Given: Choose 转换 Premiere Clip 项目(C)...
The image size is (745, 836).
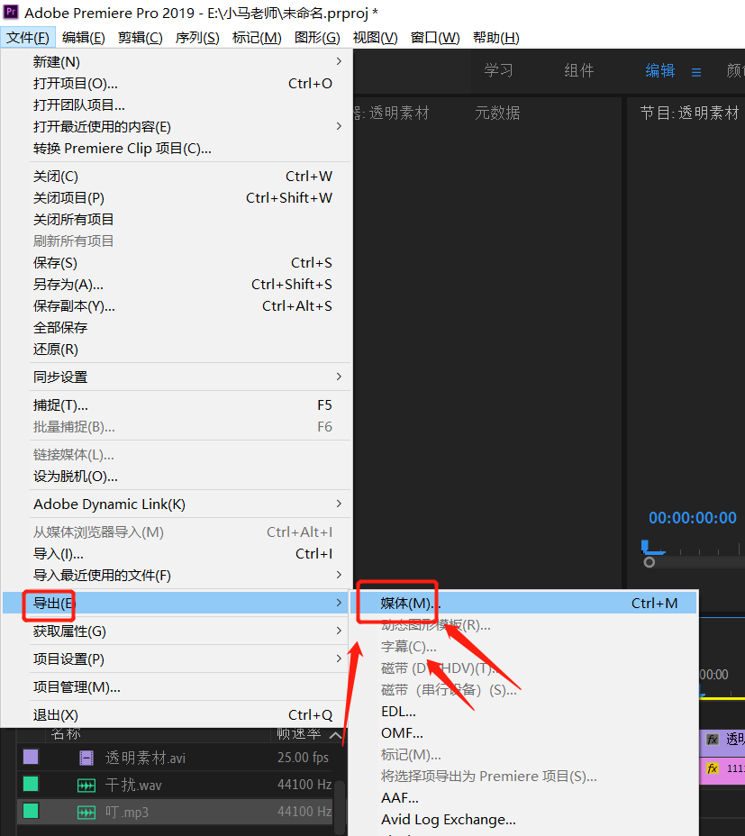Looking at the screenshot, I should [177, 149].
